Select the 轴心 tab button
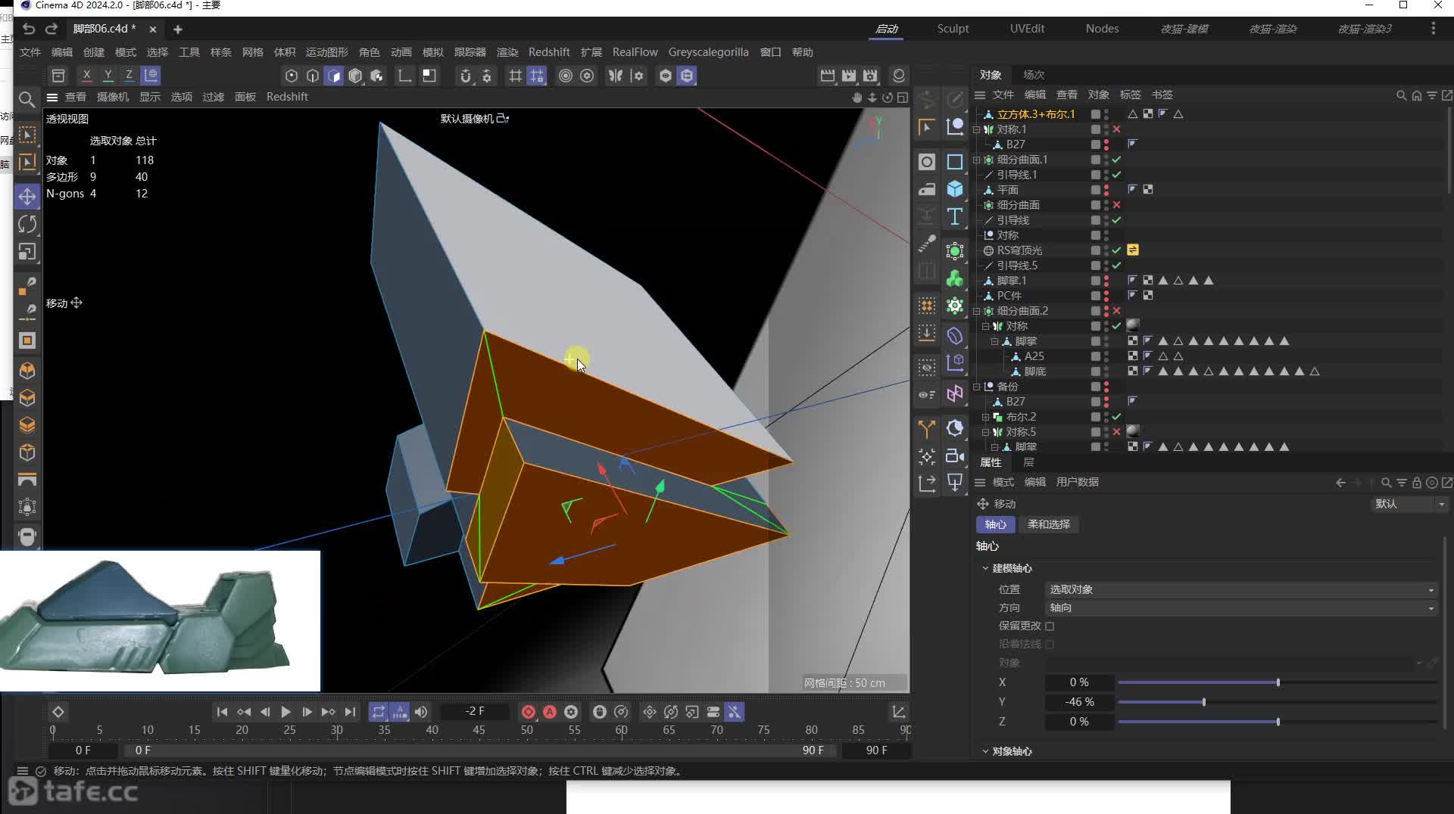The width and height of the screenshot is (1454, 814). 996,524
